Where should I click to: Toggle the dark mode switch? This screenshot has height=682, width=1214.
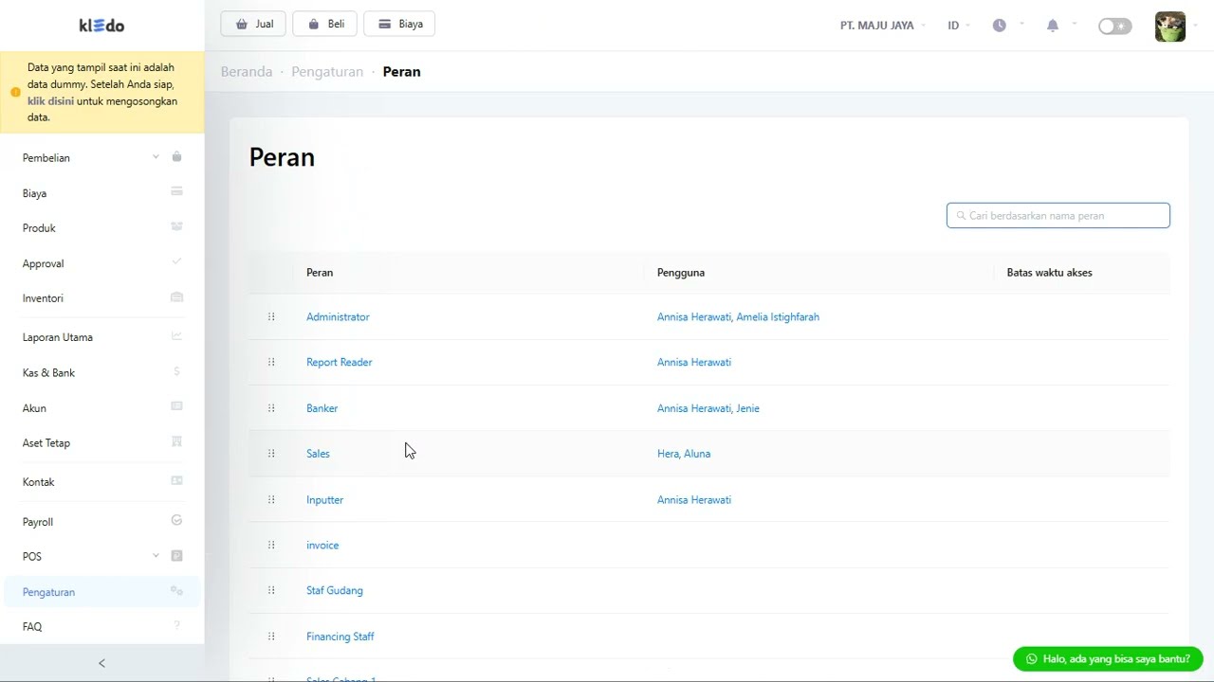tap(1114, 26)
